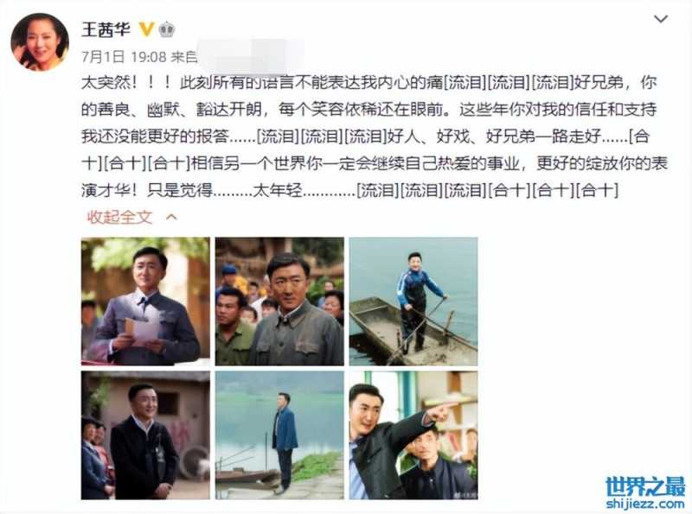The height and width of the screenshot is (514, 692).
Task: Open the 王茜华 username link
Action: (x=106, y=29)
